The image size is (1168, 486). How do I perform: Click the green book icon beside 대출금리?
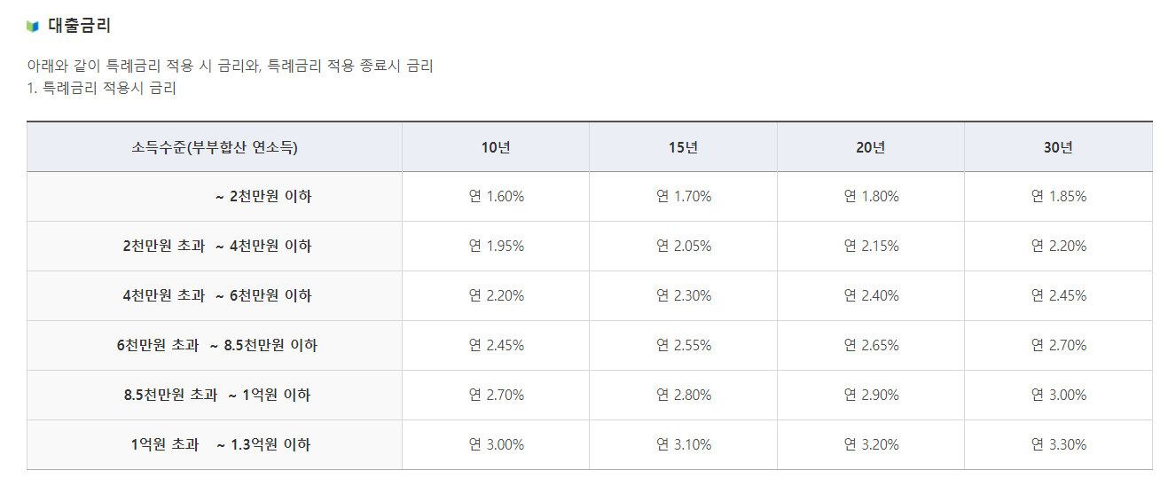click(x=33, y=26)
